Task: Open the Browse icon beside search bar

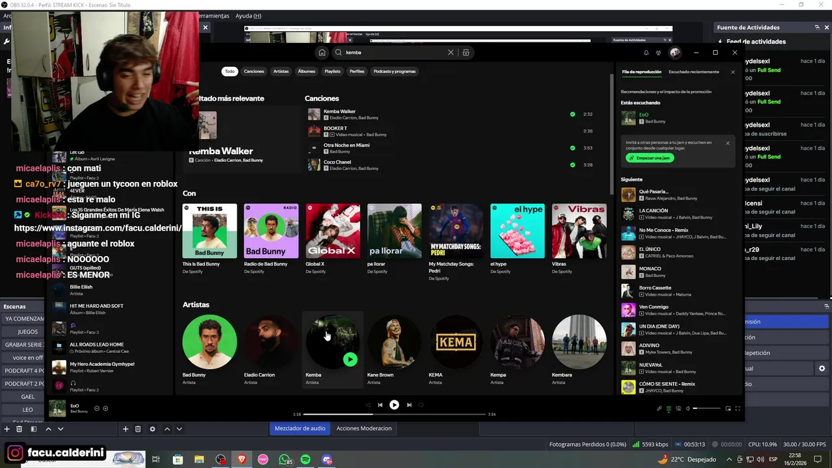Action: tap(466, 53)
